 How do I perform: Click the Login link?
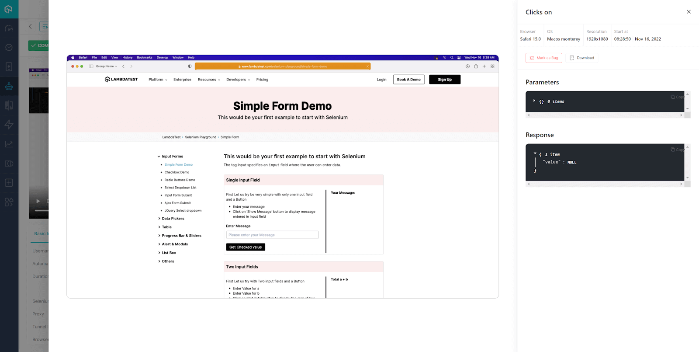(381, 80)
